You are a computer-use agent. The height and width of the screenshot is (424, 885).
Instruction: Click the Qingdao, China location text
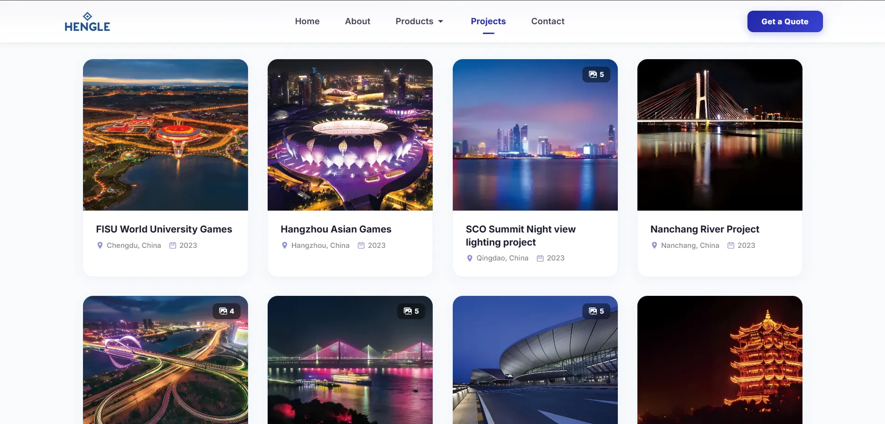pyautogui.click(x=502, y=258)
